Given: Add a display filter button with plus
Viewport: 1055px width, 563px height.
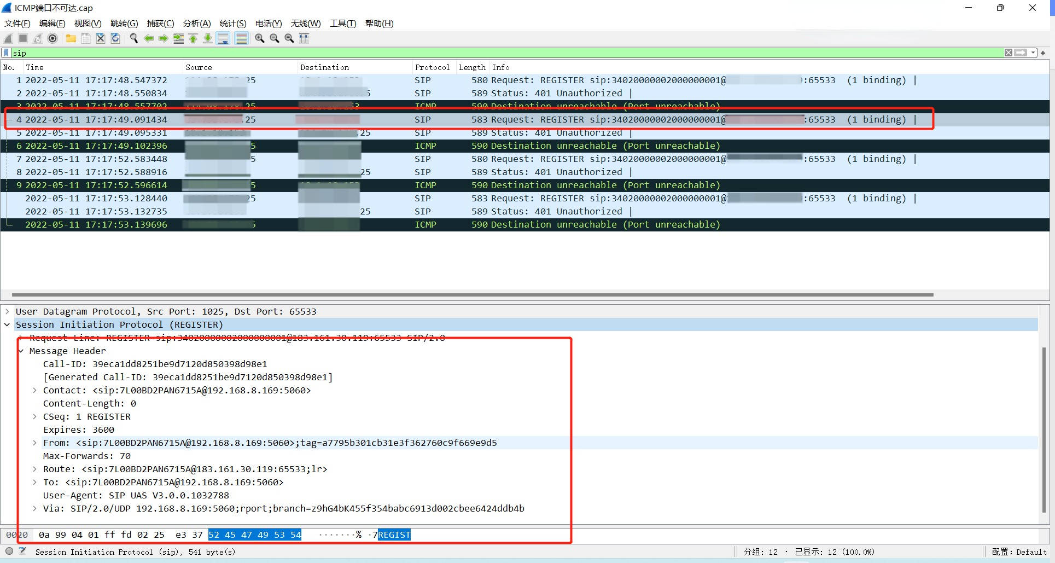Looking at the screenshot, I should pos(1043,53).
